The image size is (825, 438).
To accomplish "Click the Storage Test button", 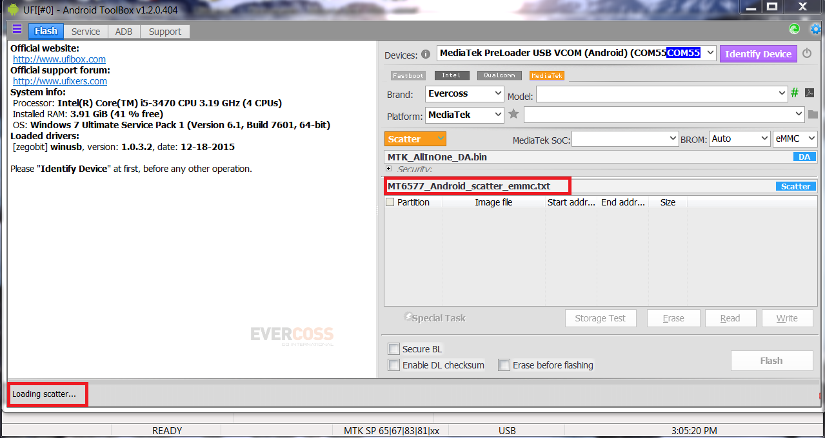I will pos(601,318).
